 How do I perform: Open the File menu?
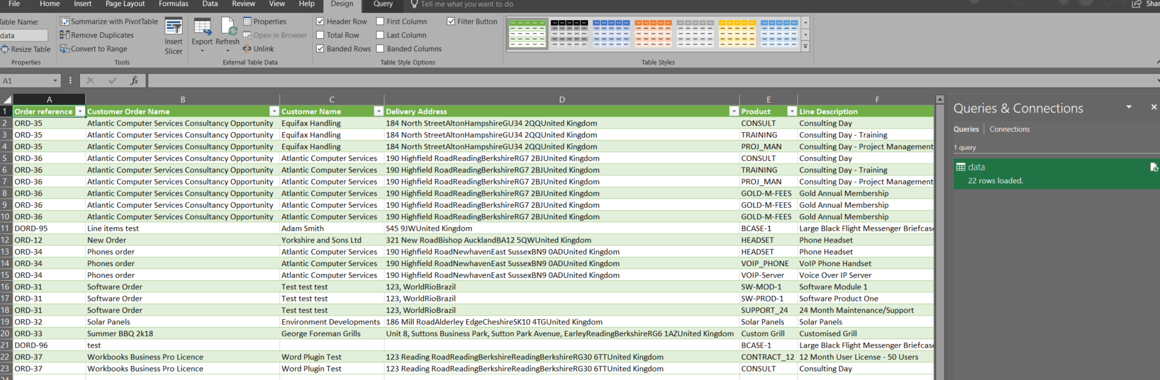tap(14, 4)
